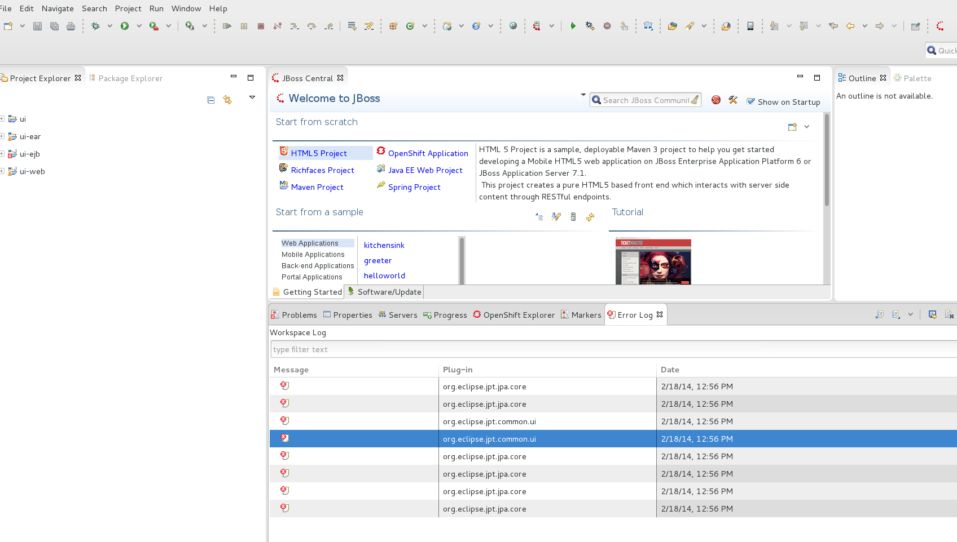Expand the ui-ear project node
This screenshot has width=957, height=542.
point(2,136)
